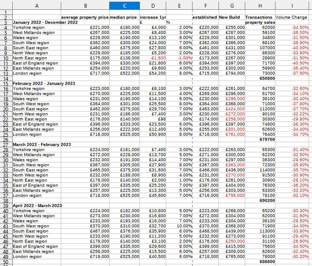Click red £250,000 New Build cell
Viewport: 312px width, 266px height.
(x=232, y=241)
